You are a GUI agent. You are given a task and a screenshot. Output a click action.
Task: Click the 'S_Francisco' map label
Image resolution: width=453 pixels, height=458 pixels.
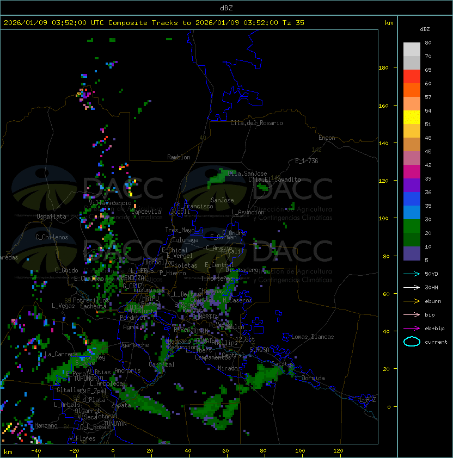[x=195, y=206]
